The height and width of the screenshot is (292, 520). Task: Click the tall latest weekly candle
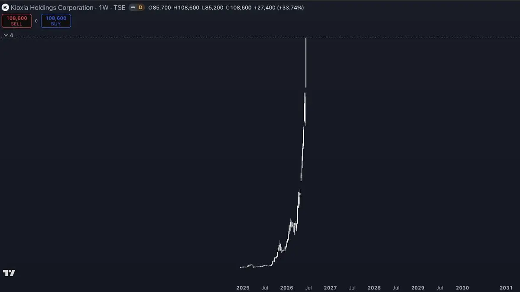tap(306, 63)
